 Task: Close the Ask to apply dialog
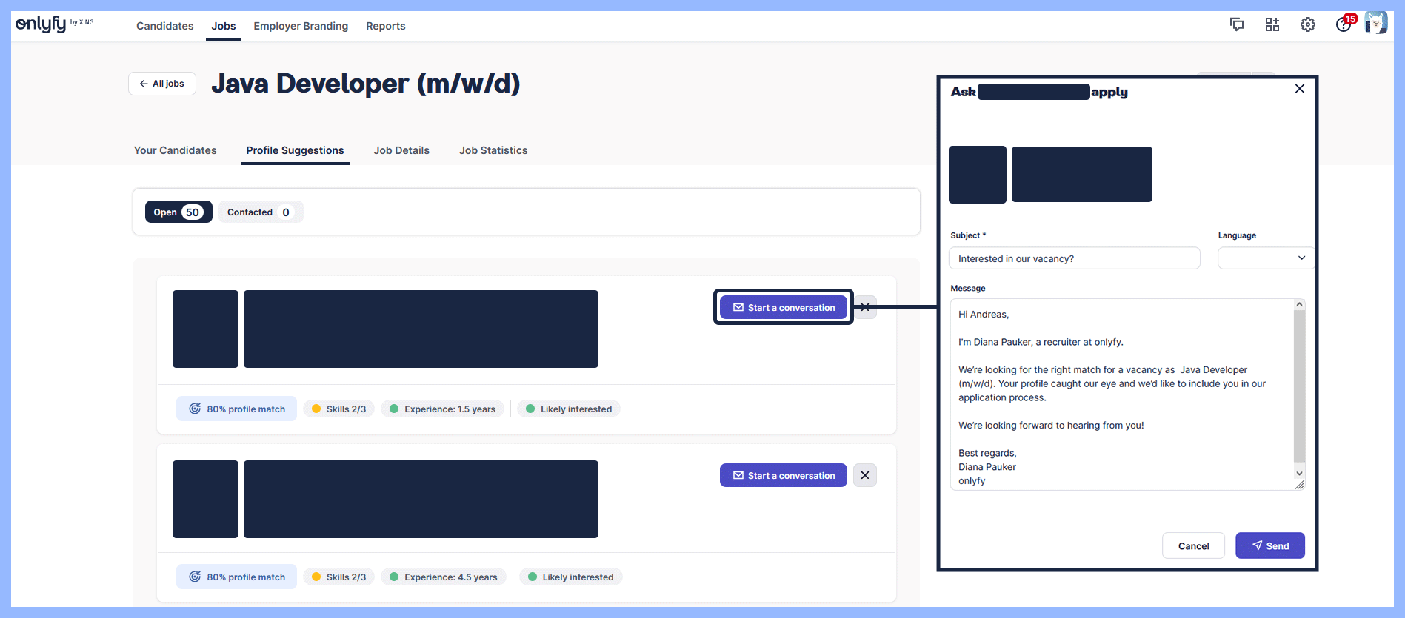click(1299, 89)
